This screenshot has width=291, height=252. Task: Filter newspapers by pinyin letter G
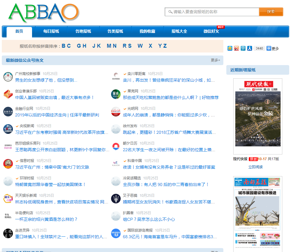[x=79, y=46]
